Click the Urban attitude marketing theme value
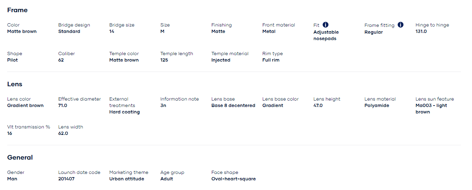 [x=127, y=179]
